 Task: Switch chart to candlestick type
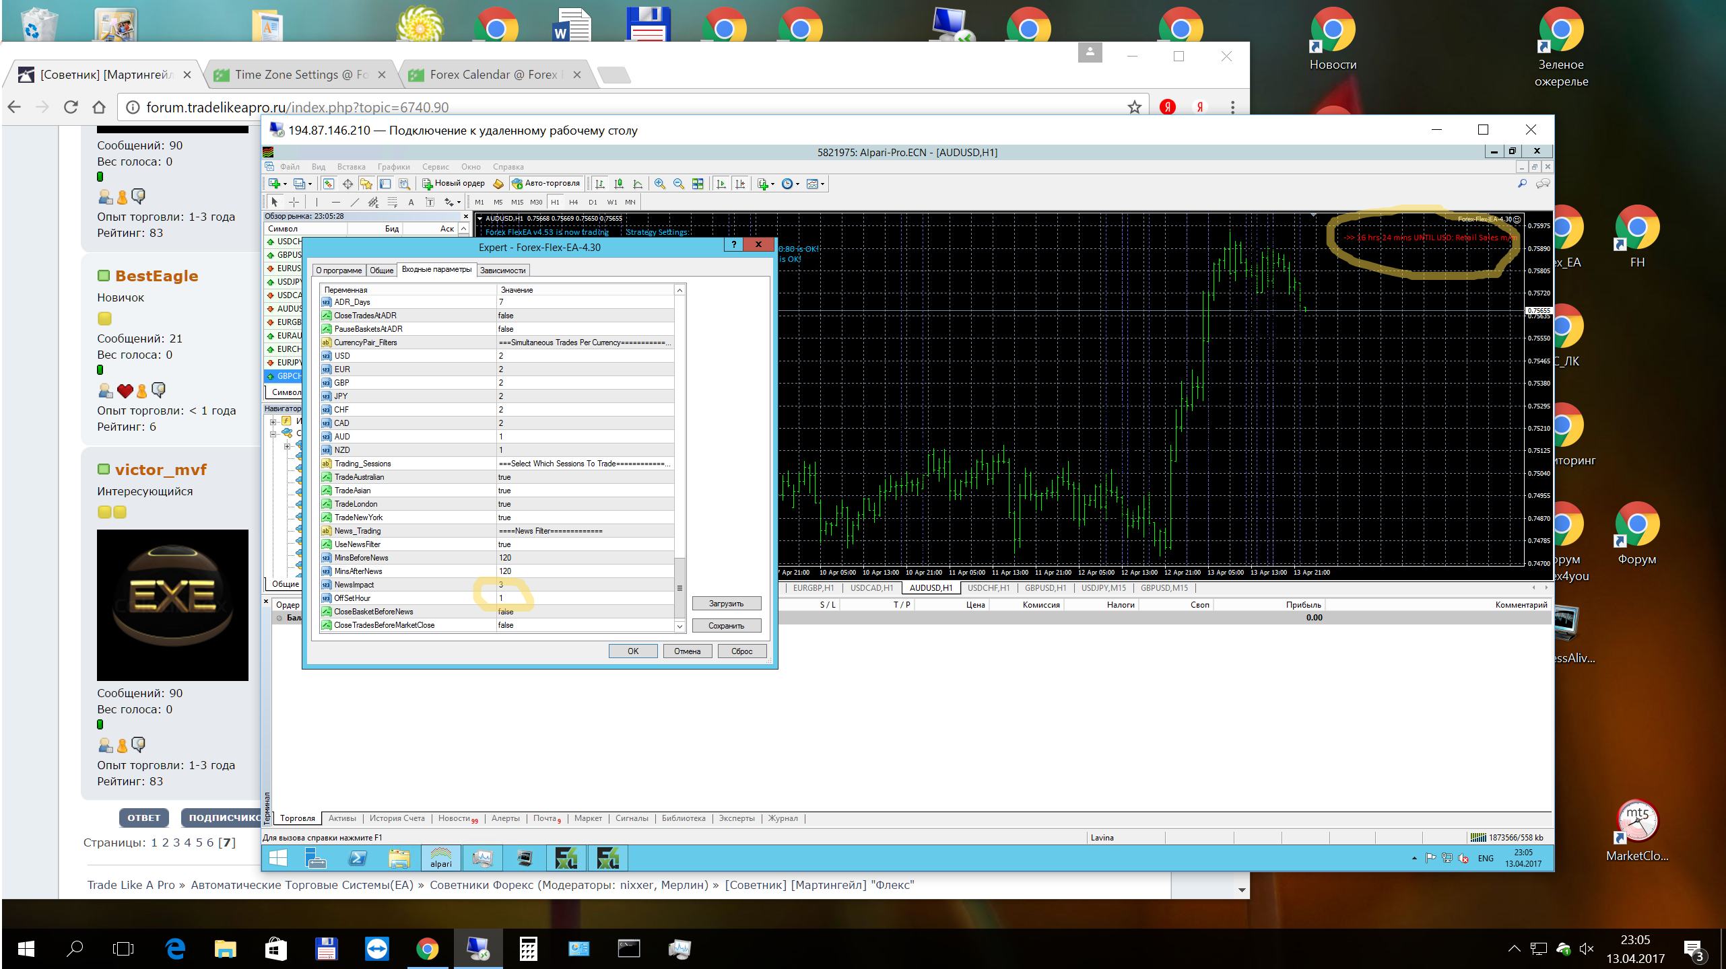[618, 184]
